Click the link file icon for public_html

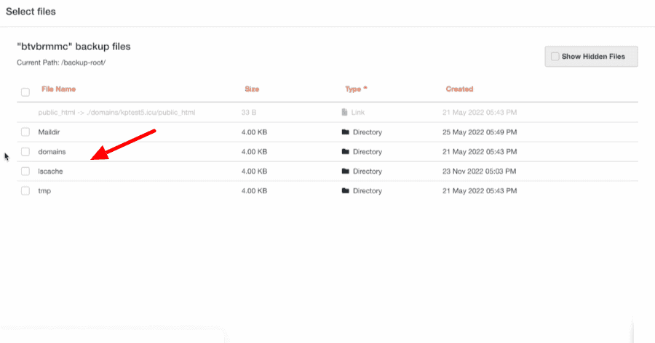tap(345, 113)
